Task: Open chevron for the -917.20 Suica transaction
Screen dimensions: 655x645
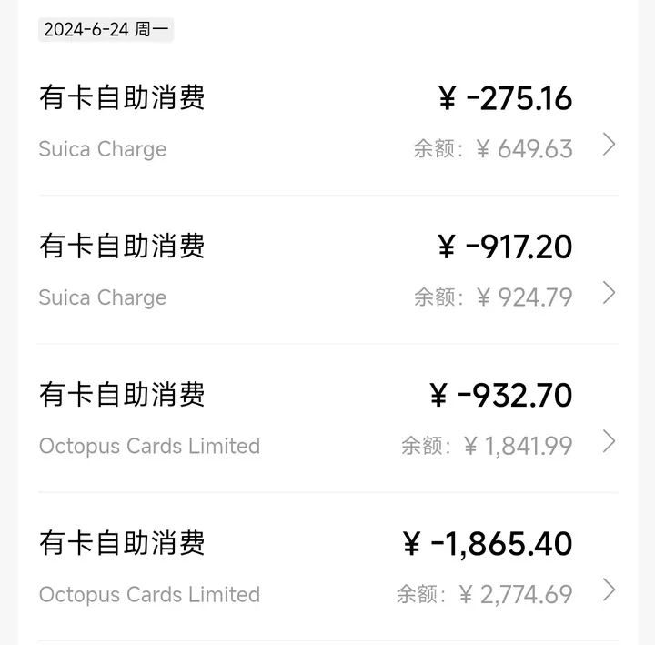Action: click(610, 293)
